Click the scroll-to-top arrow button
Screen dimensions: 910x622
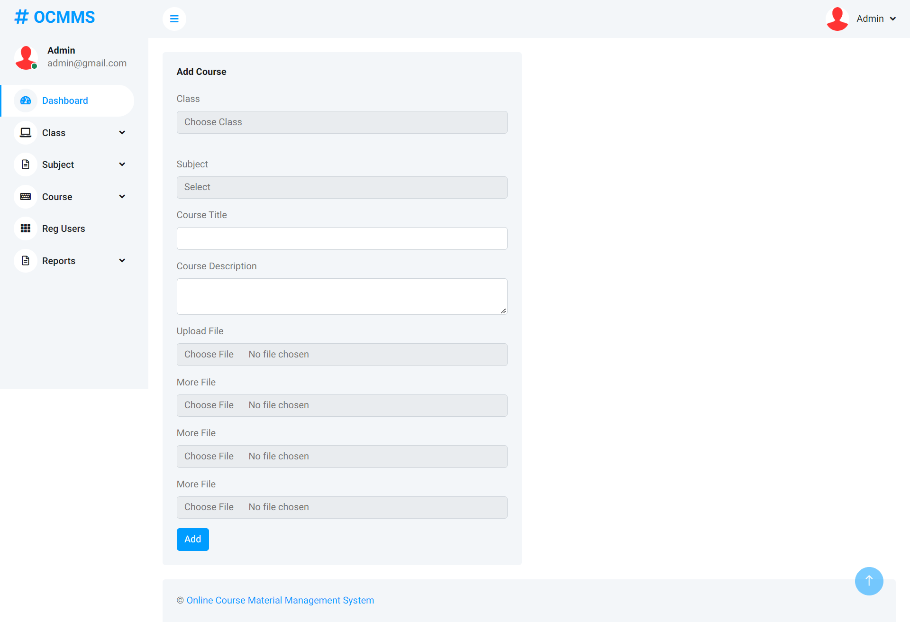pyautogui.click(x=869, y=581)
